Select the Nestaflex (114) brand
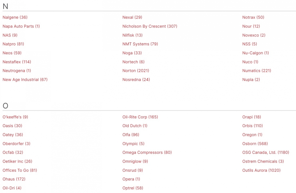The height and width of the screenshot is (193, 296). coord(17,62)
